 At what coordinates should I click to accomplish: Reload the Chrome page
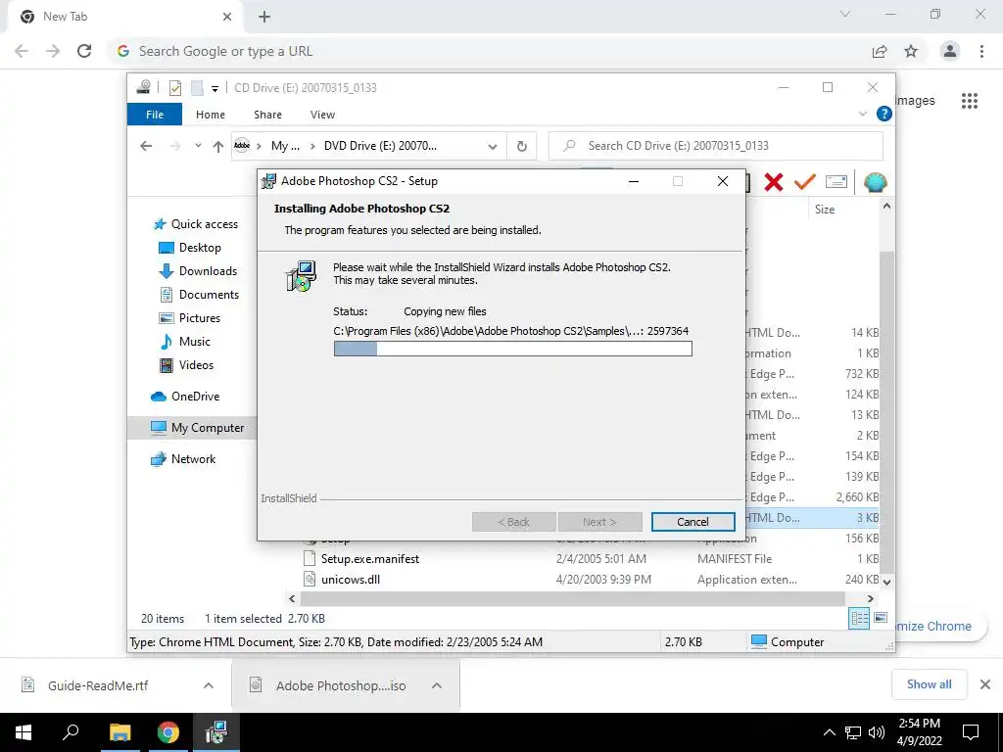tap(84, 51)
